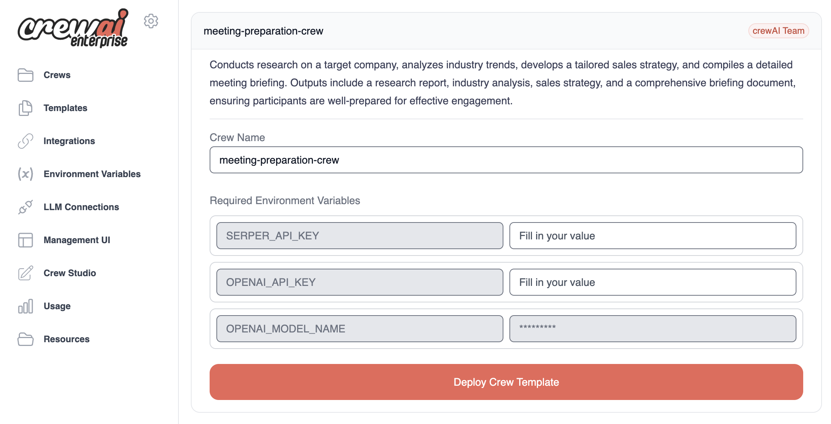The height and width of the screenshot is (424, 831).
Task: Focus the Crew Name input field
Action: (x=506, y=160)
